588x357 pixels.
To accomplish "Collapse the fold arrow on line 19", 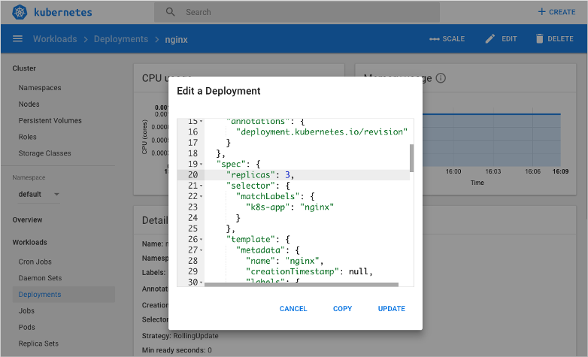I will 202,165.
